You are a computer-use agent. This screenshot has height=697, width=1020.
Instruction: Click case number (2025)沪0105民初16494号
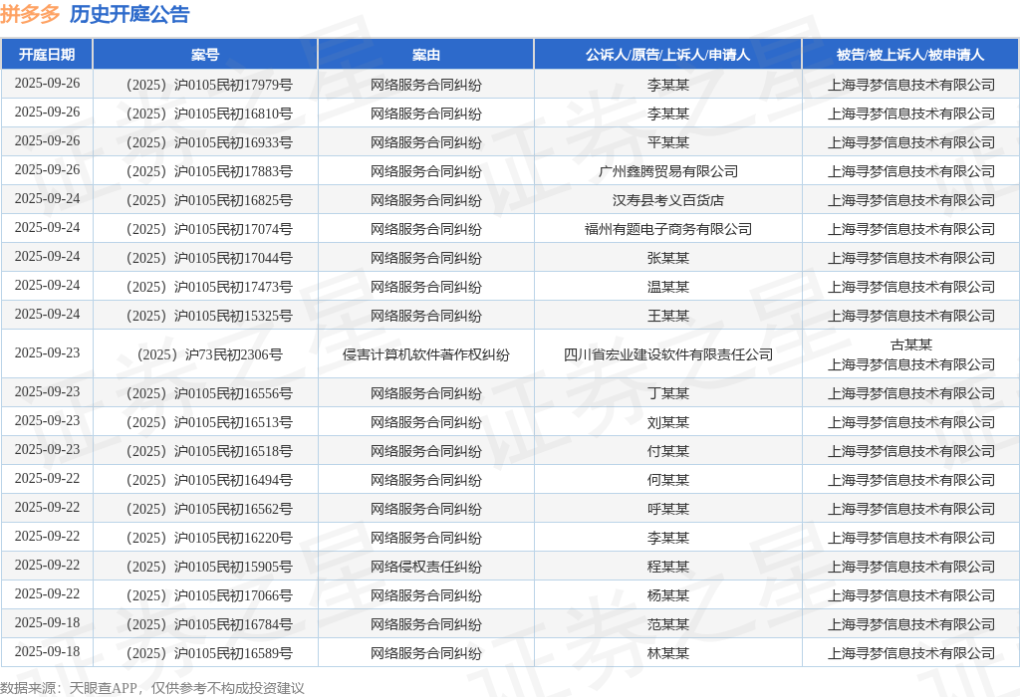[205, 480]
